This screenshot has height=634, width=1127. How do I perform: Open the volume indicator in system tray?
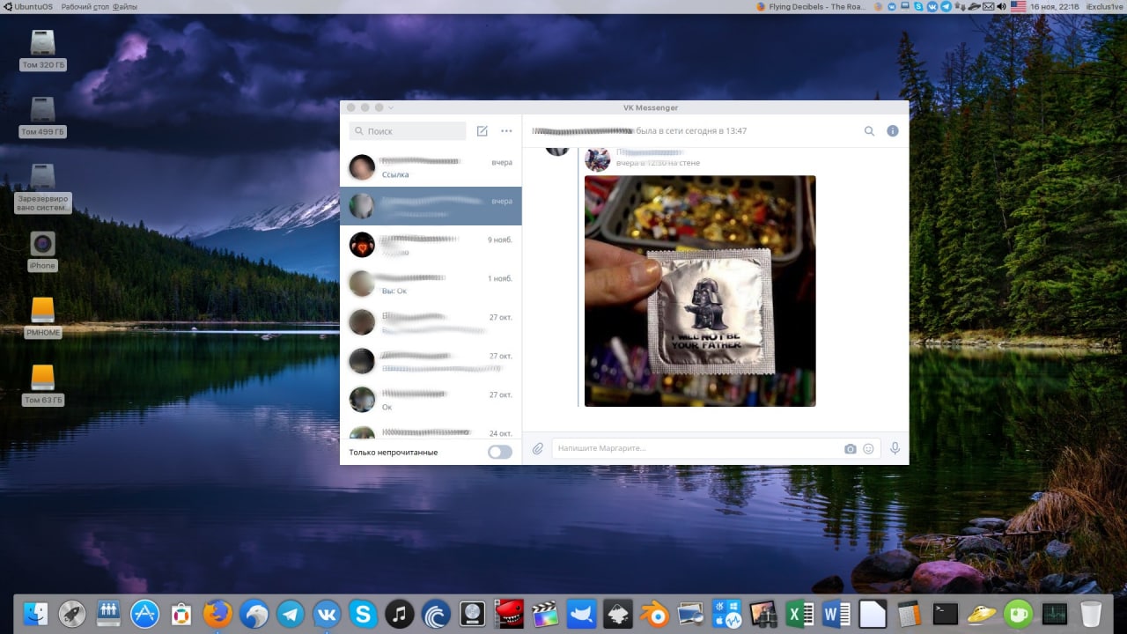tap(1001, 6)
